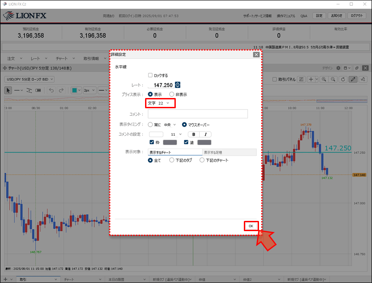
Task: Open the レート menu
Action: (x=39, y=59)
